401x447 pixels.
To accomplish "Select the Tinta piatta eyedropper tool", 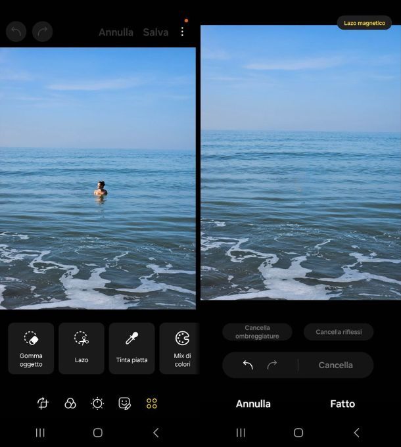I will (x=131, y=348).
